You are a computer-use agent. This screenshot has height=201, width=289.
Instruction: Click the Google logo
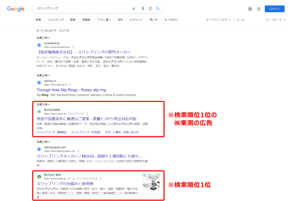[16, 9]
